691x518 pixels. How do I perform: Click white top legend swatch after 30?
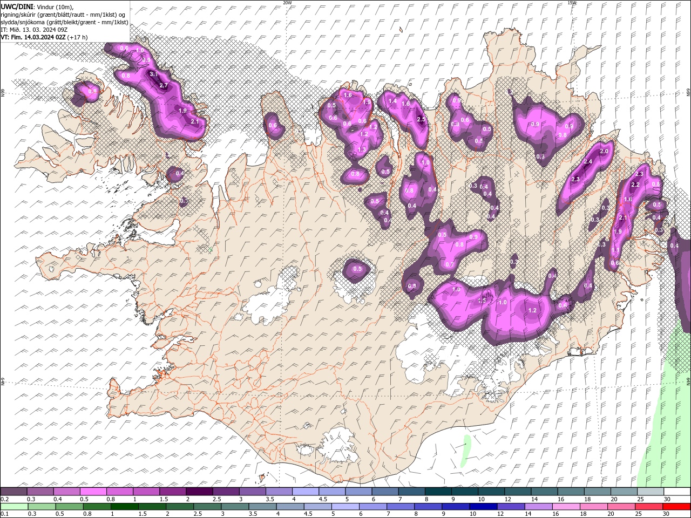coord(676,492)
